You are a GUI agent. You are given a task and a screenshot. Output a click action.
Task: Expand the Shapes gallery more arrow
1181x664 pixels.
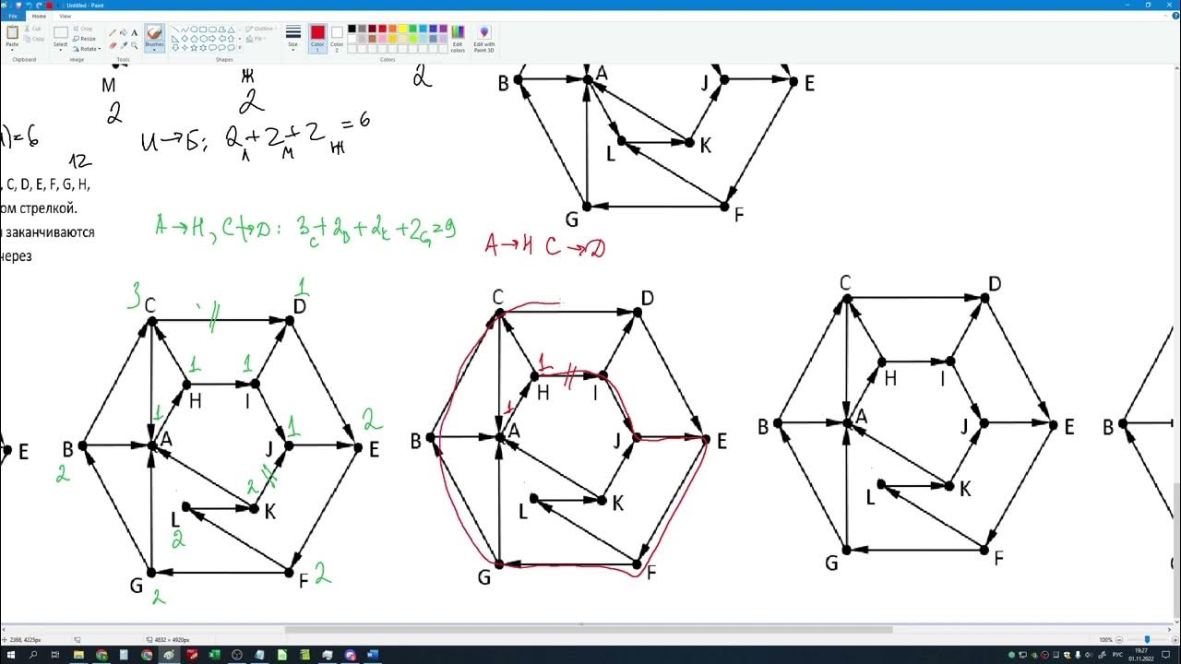[x=240, y=48]
